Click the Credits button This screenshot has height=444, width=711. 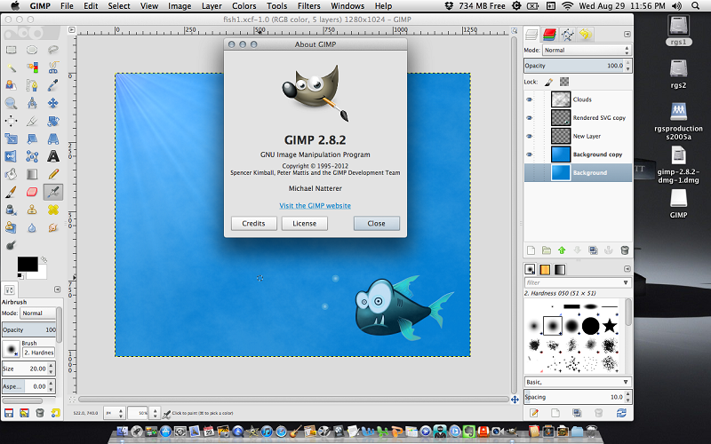(x=253, y=224)
